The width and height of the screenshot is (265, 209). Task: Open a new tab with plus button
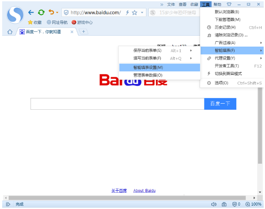(x=84, y=31)
